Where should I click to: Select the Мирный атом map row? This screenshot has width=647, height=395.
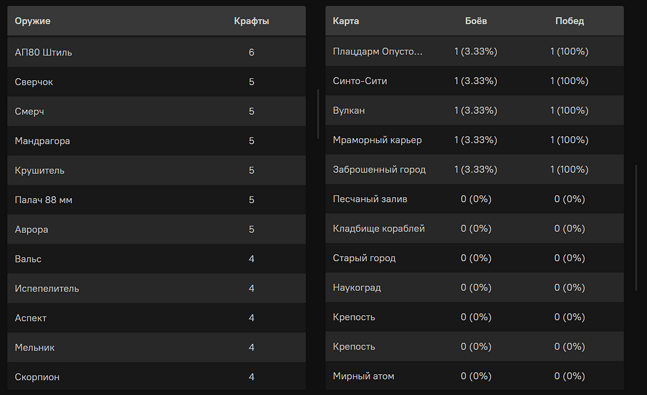(x=474, y=376)
